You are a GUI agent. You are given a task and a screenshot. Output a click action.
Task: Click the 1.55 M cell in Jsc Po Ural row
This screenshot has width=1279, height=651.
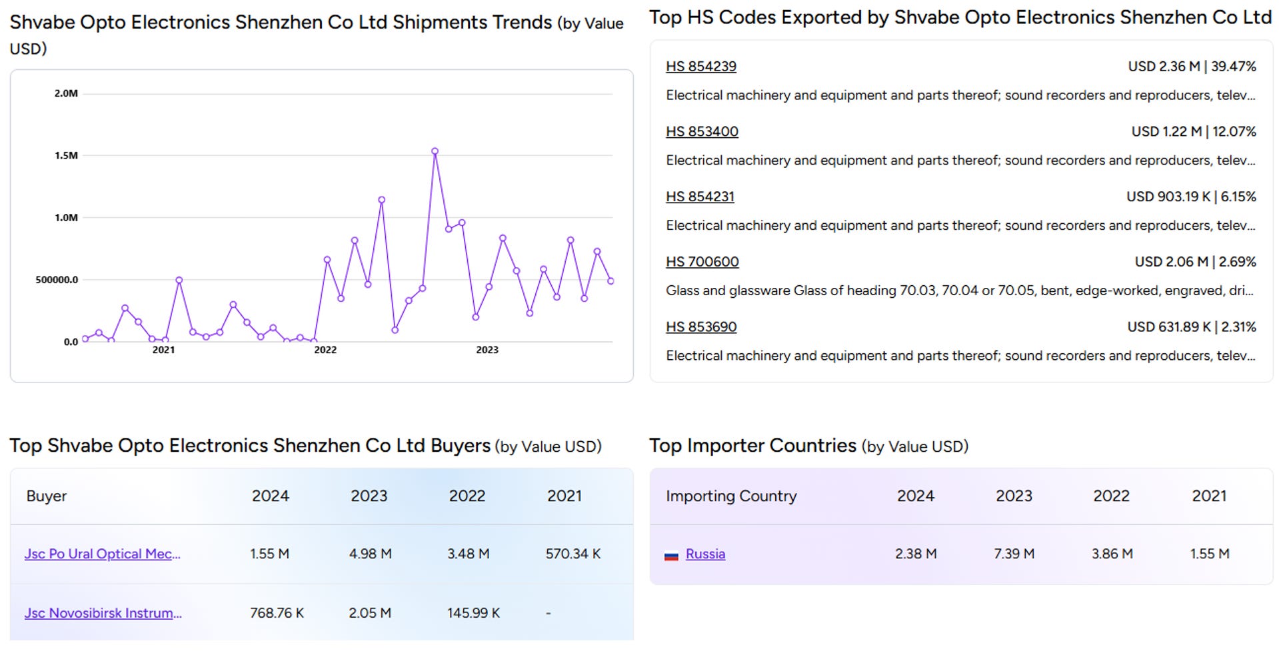click(269, 554)
